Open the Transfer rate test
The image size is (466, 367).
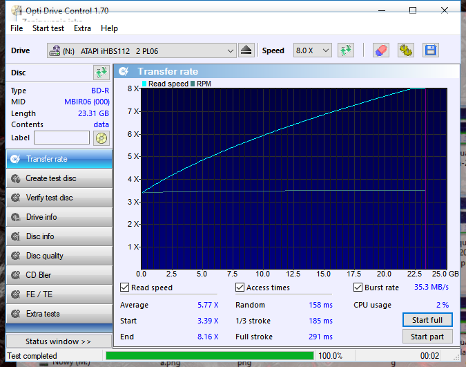click(x=59, y=159)
